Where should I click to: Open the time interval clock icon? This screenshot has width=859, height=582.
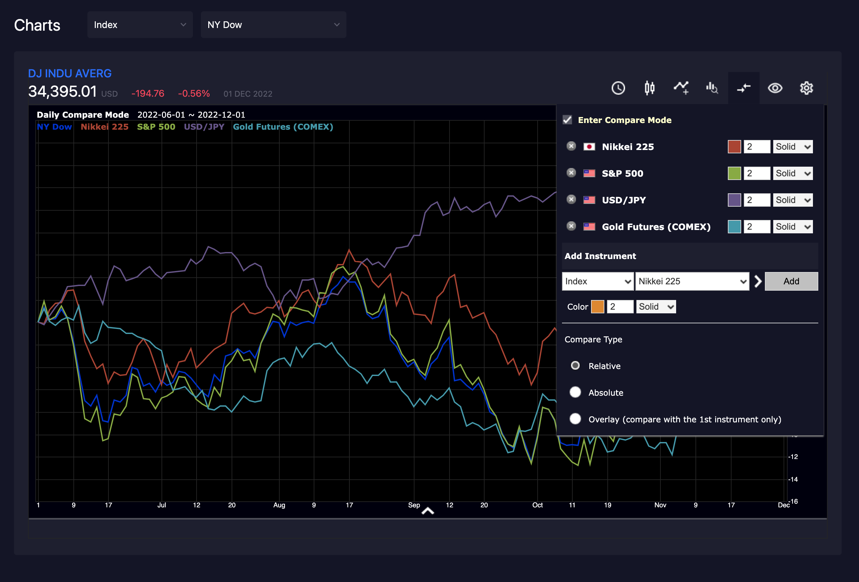click(x=618, y=88)
